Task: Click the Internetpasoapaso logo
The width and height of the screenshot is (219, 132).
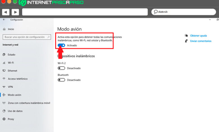Action: click(51, 3)
